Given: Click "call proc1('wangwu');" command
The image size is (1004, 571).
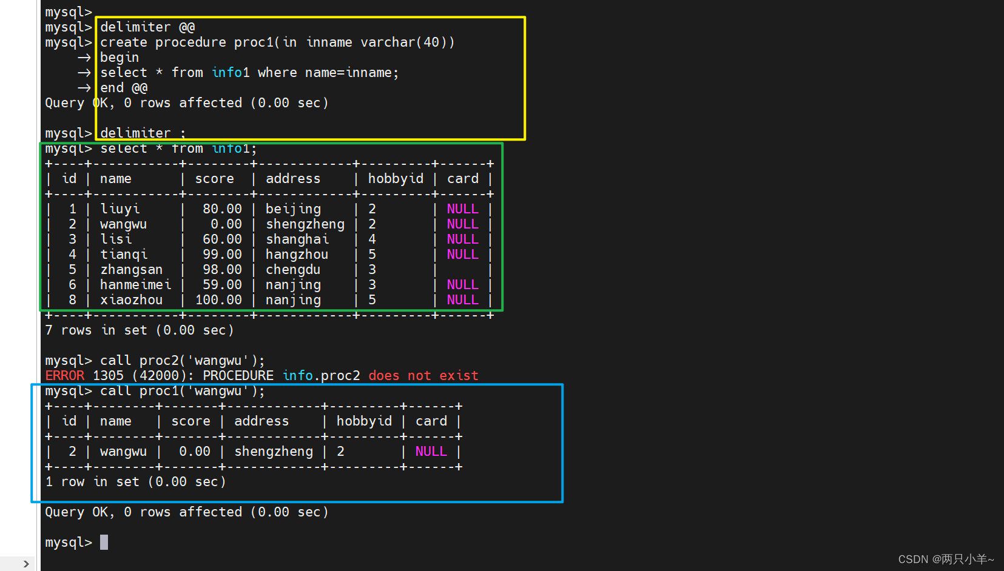Looking at the screenshot, I should point(183,391).
